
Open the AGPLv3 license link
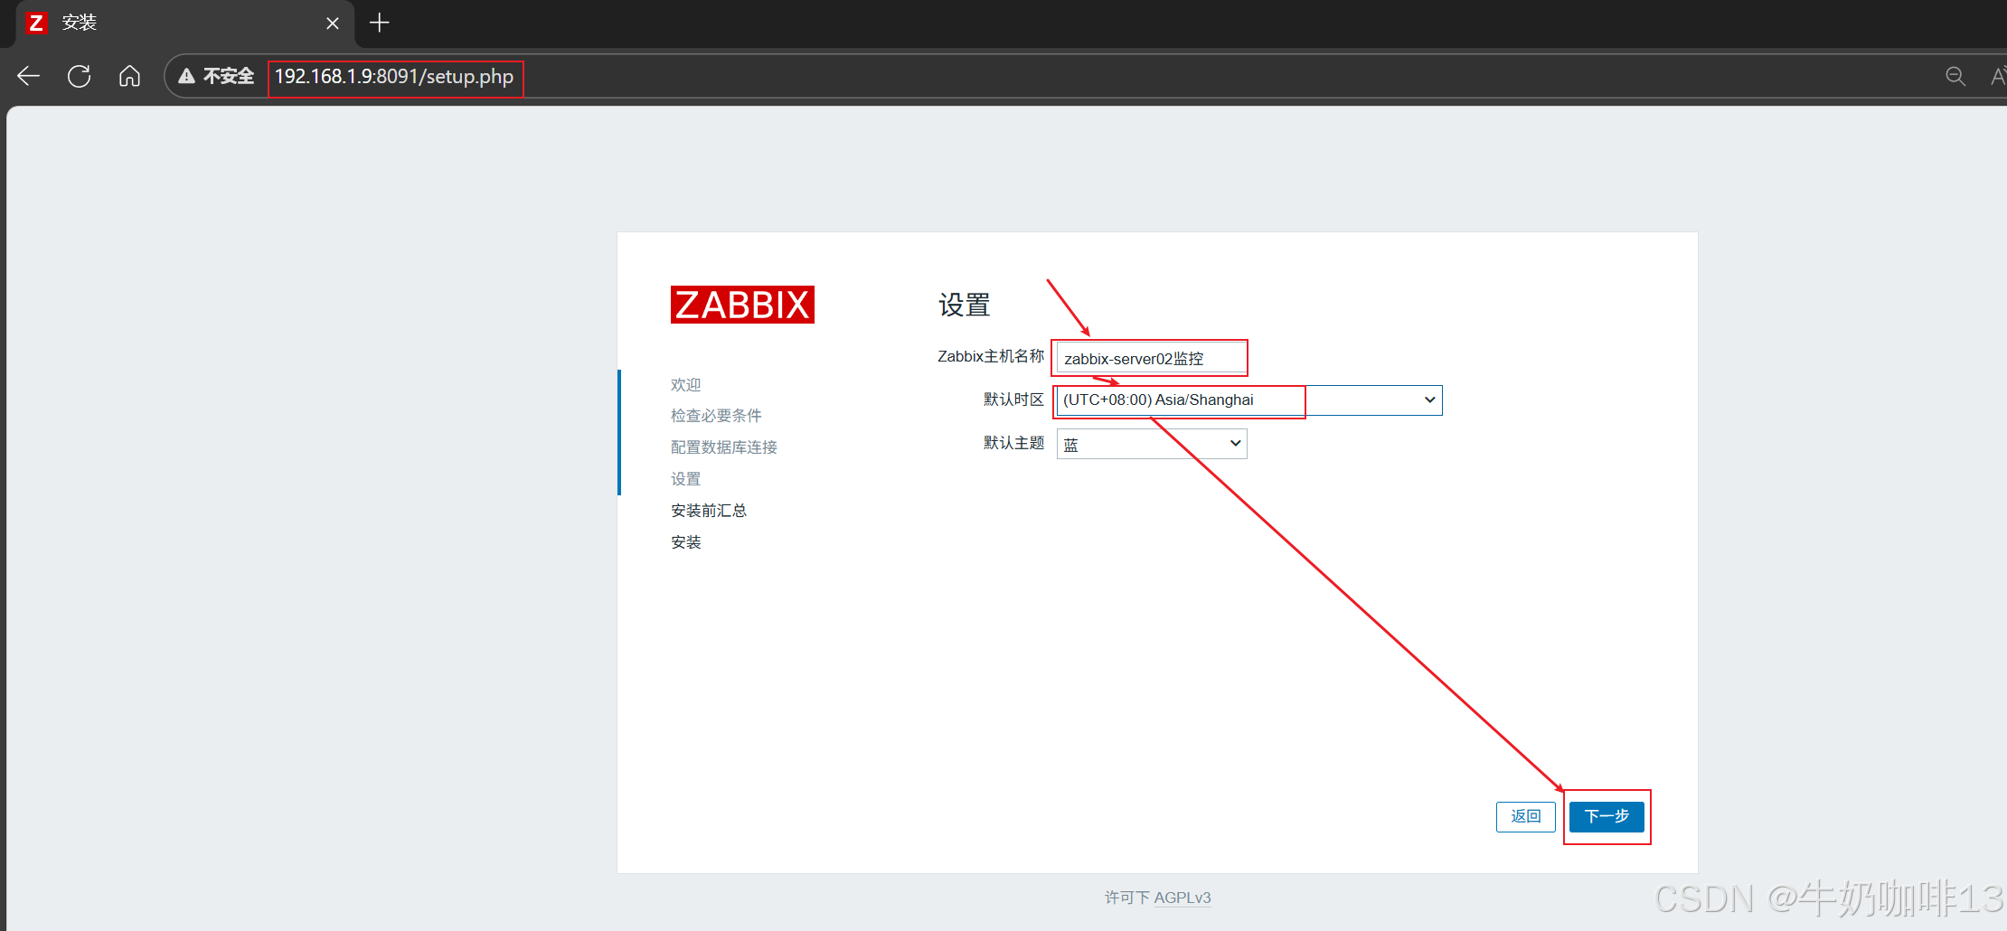click(x=1183, y=898)
